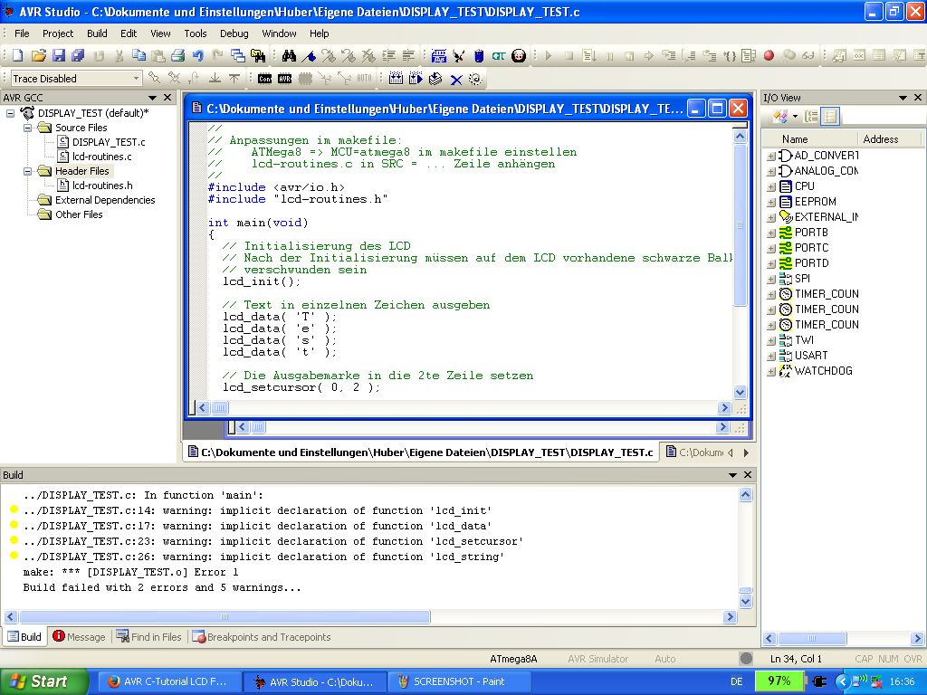Screen dimensions: 927x695
Task: Switch to the Find in Files tab
Action: (149, 637)
